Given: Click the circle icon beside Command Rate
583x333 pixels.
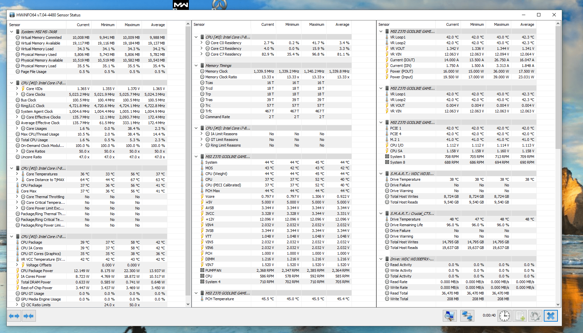Looking at the screenshot, I should pyautogui.click(x=202, y=117).
